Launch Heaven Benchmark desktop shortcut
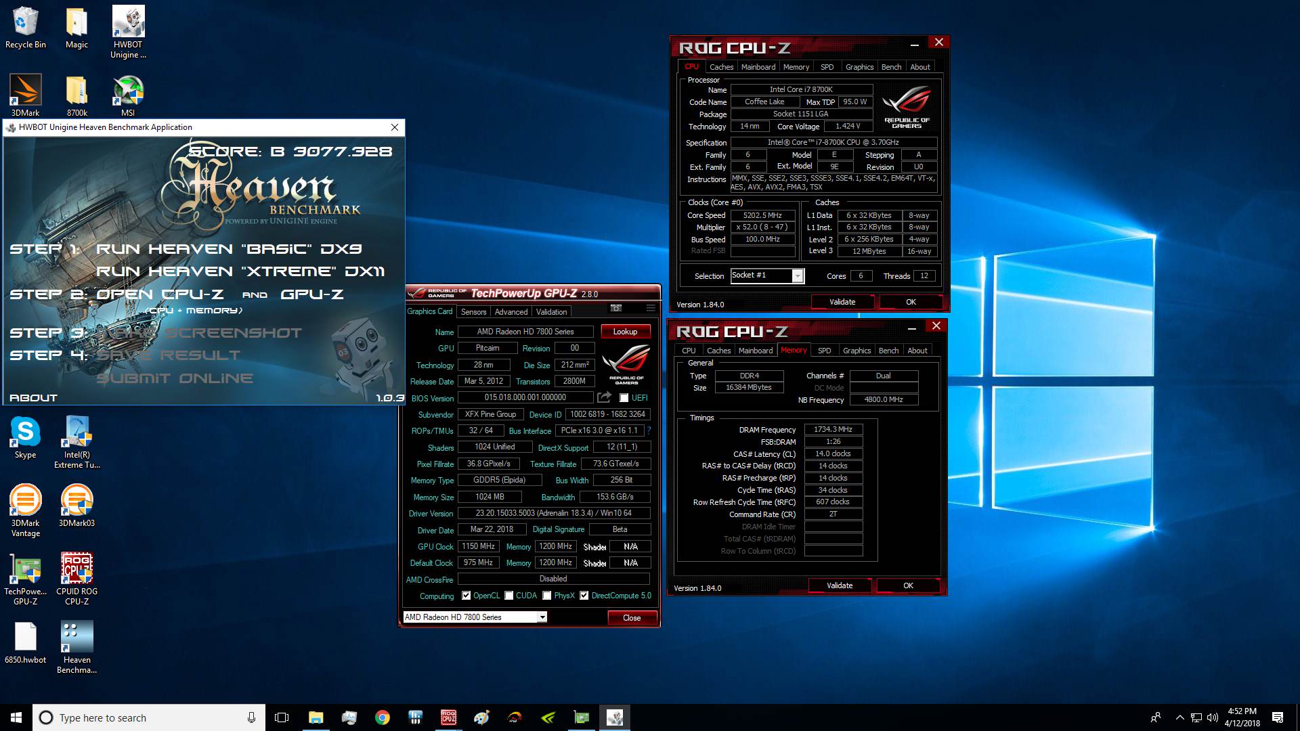This screenshot has height=731, width=1300. (77, 647)
